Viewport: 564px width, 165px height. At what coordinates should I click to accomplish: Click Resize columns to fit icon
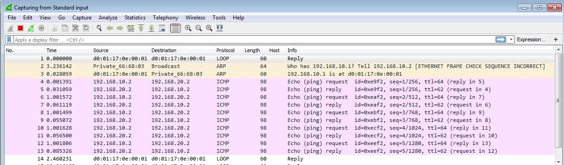point(220,28)
